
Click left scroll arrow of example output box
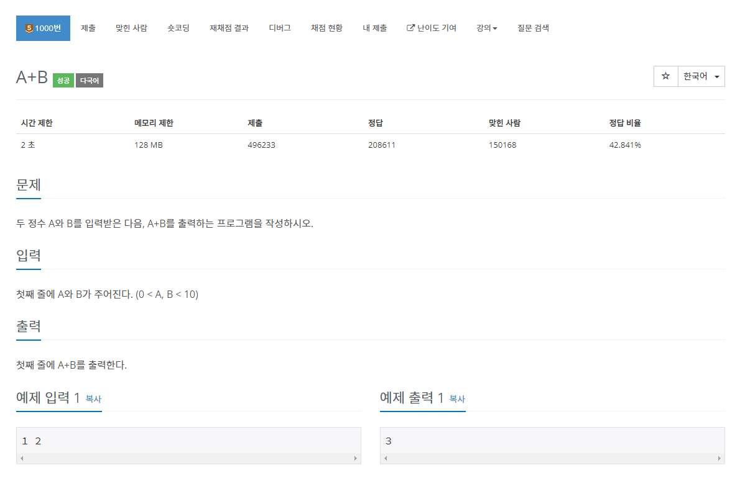(386, 458)
